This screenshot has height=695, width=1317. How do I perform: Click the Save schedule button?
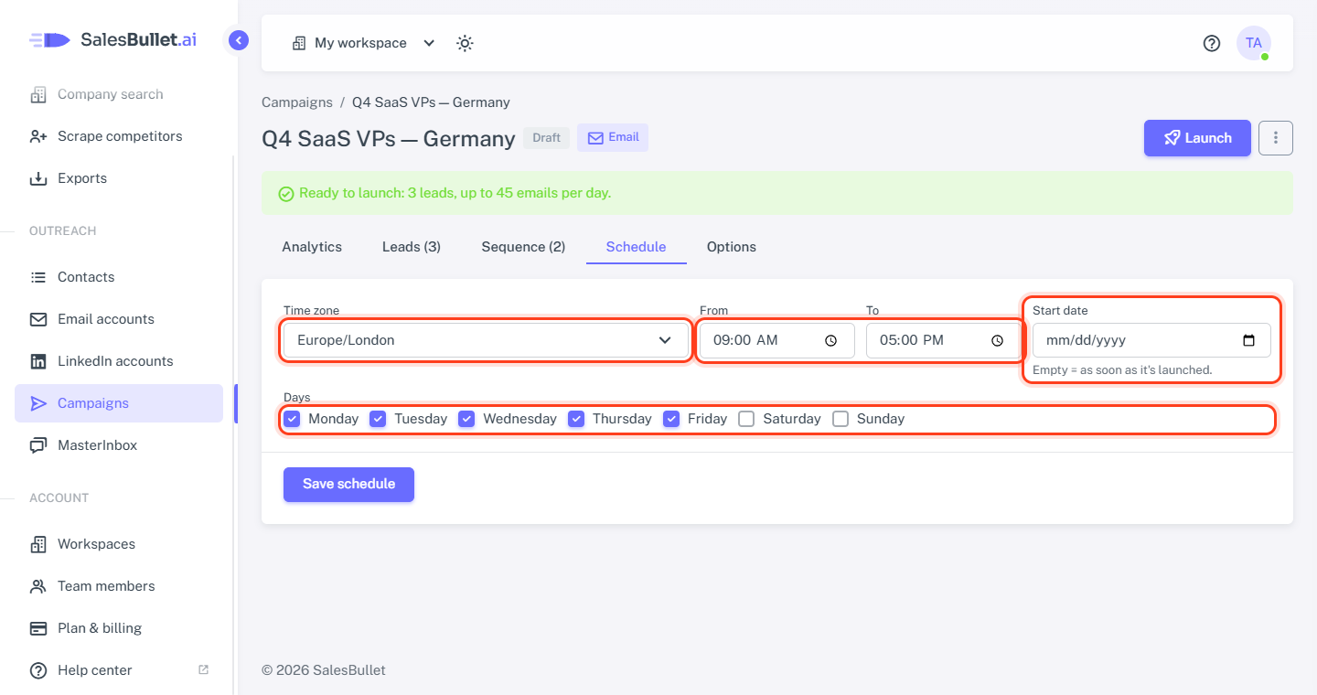click(348, 485)
